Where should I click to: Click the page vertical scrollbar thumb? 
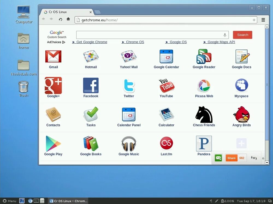(267, 84)
